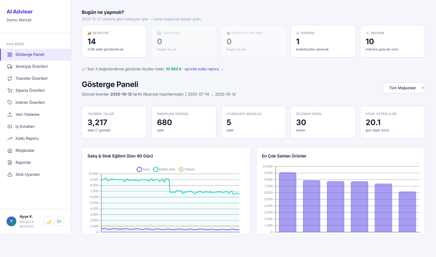Click the Uyarıdaki Mağaza 5 card
Image resolution: width=436 pixels, height=257 pixels.
[x=253, y=122]
